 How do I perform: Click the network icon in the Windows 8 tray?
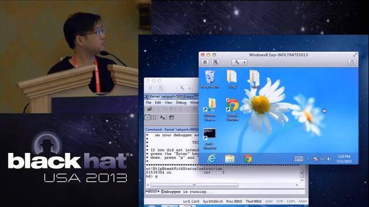point(322,159)
